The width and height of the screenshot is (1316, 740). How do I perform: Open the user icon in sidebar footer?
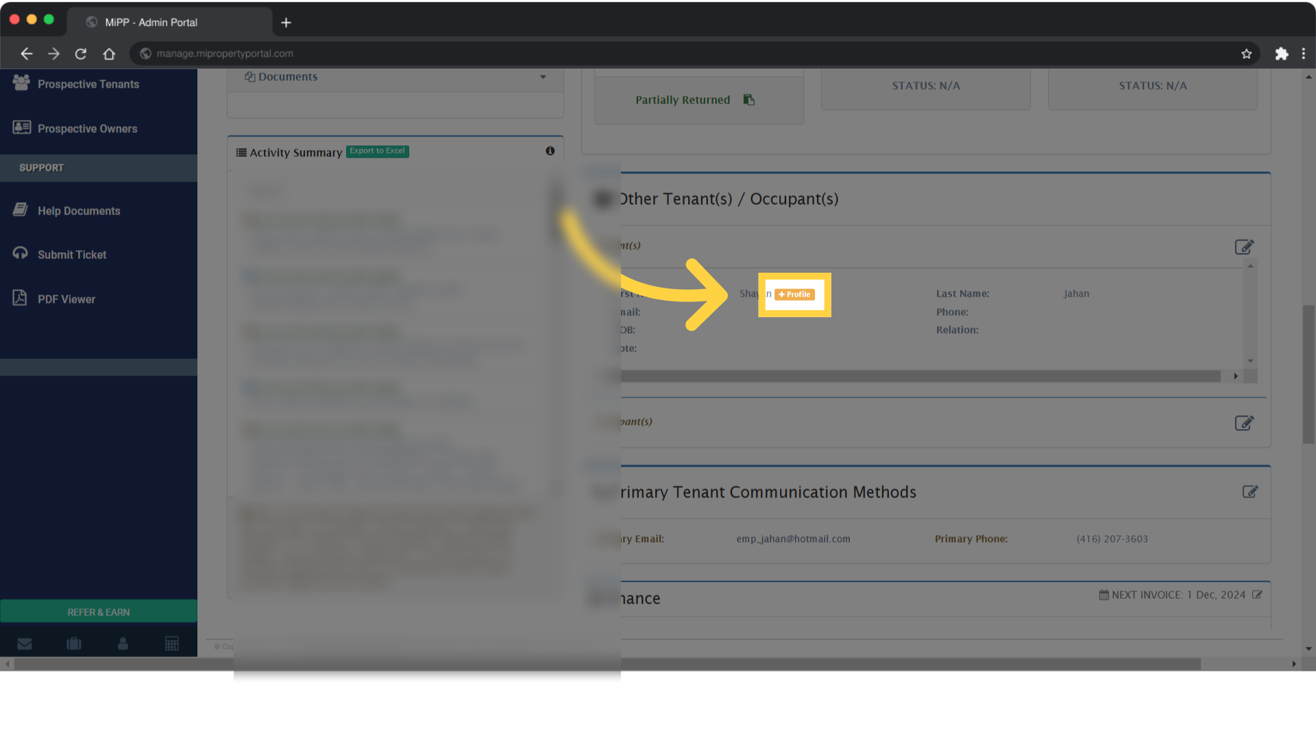(123, 644)
